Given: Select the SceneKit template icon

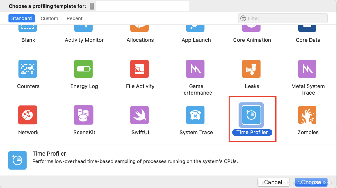Looking at the screenshot, I should coord(83,115).
